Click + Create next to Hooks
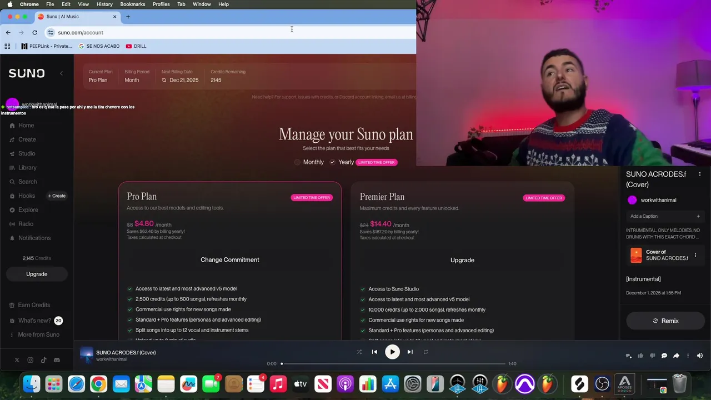Viewport: 711px width, 400px height. (57, 196)
